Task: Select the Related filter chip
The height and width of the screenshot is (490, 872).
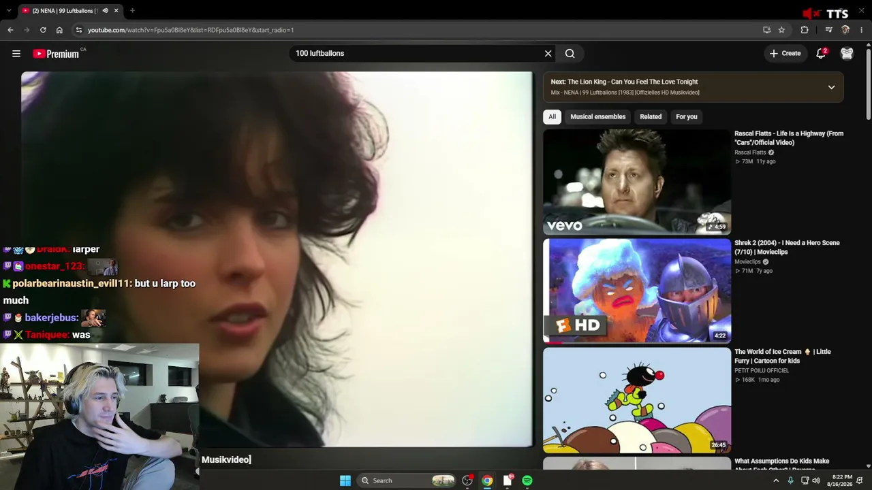Action: click(651, 117)
